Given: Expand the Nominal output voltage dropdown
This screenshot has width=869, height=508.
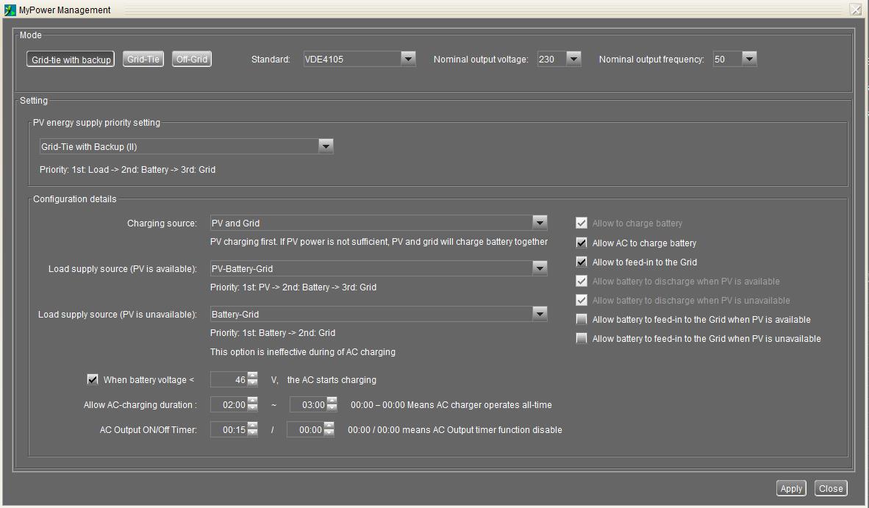Looking at the screenshot, I should pyautogui.click(x=573, y=59).
